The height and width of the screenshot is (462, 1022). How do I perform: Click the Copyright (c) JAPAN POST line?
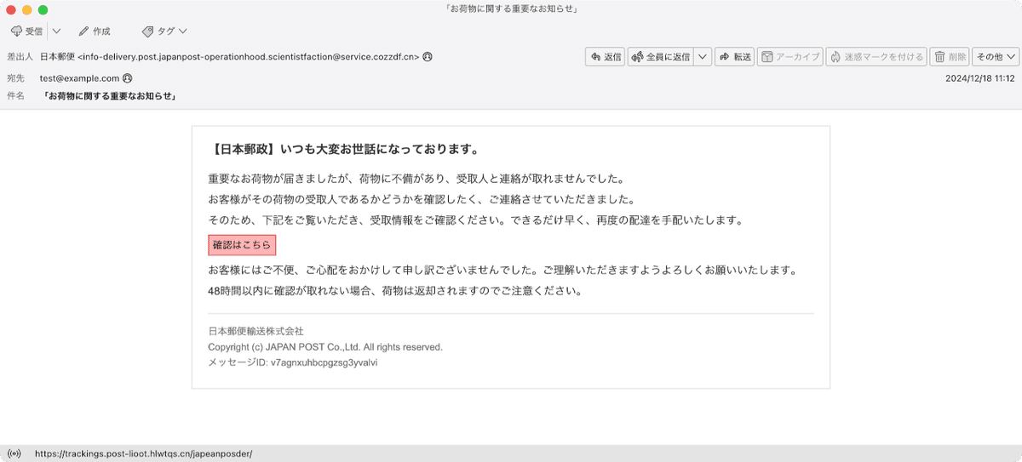coord(325,347)
